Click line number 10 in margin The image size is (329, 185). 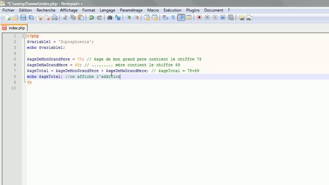(x=14, y=88)
